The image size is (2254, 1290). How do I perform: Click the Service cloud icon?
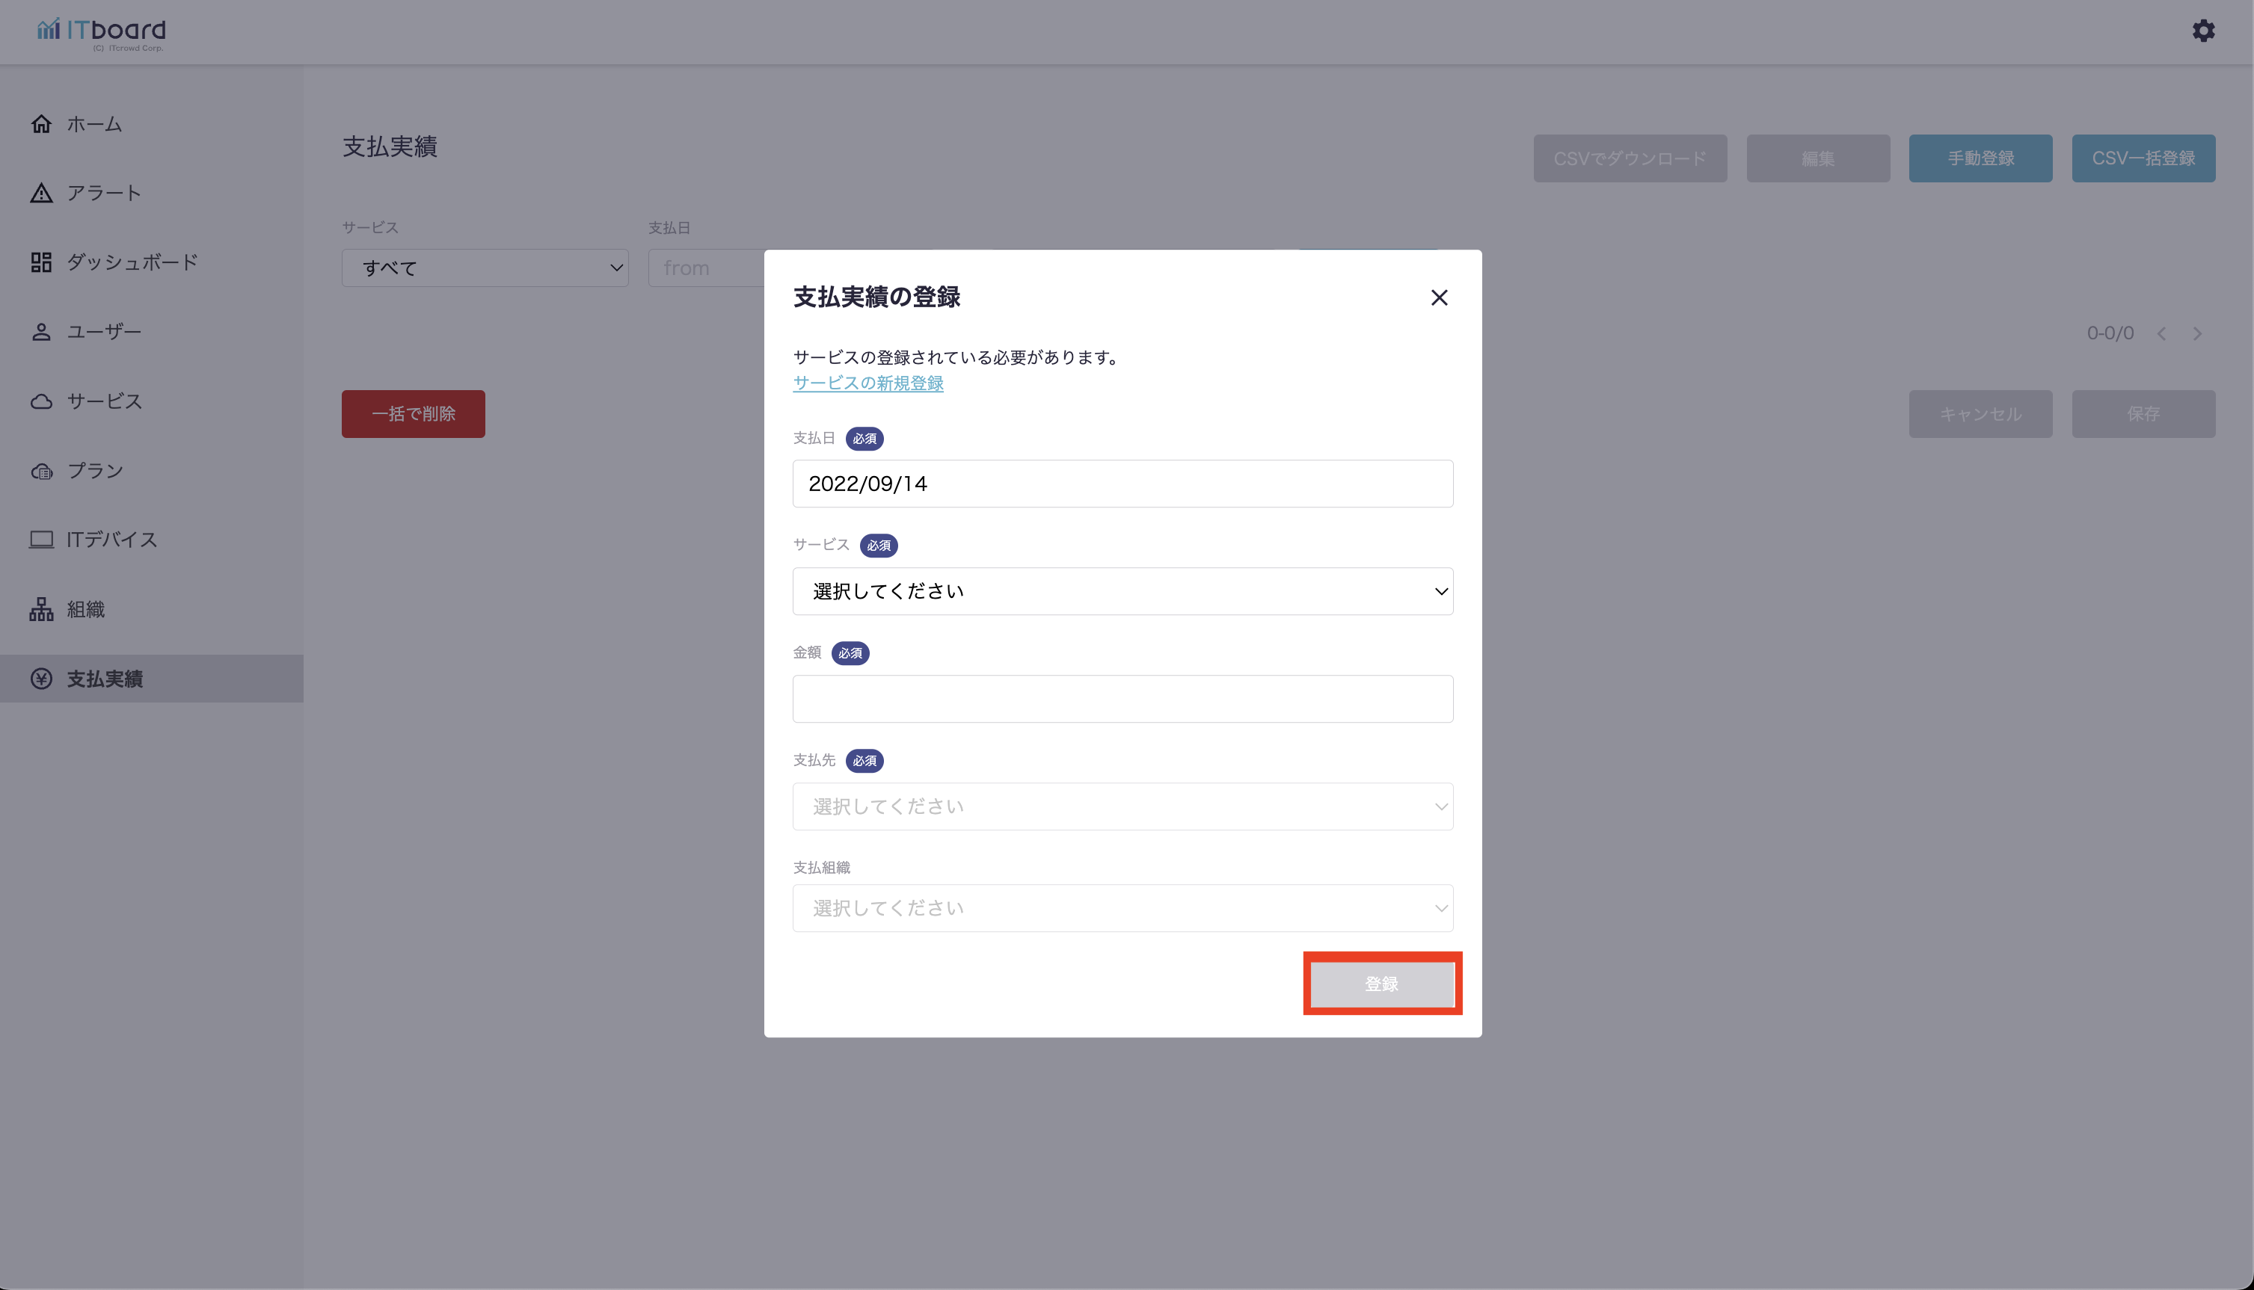pyautogui.click(x=41, y=401)
